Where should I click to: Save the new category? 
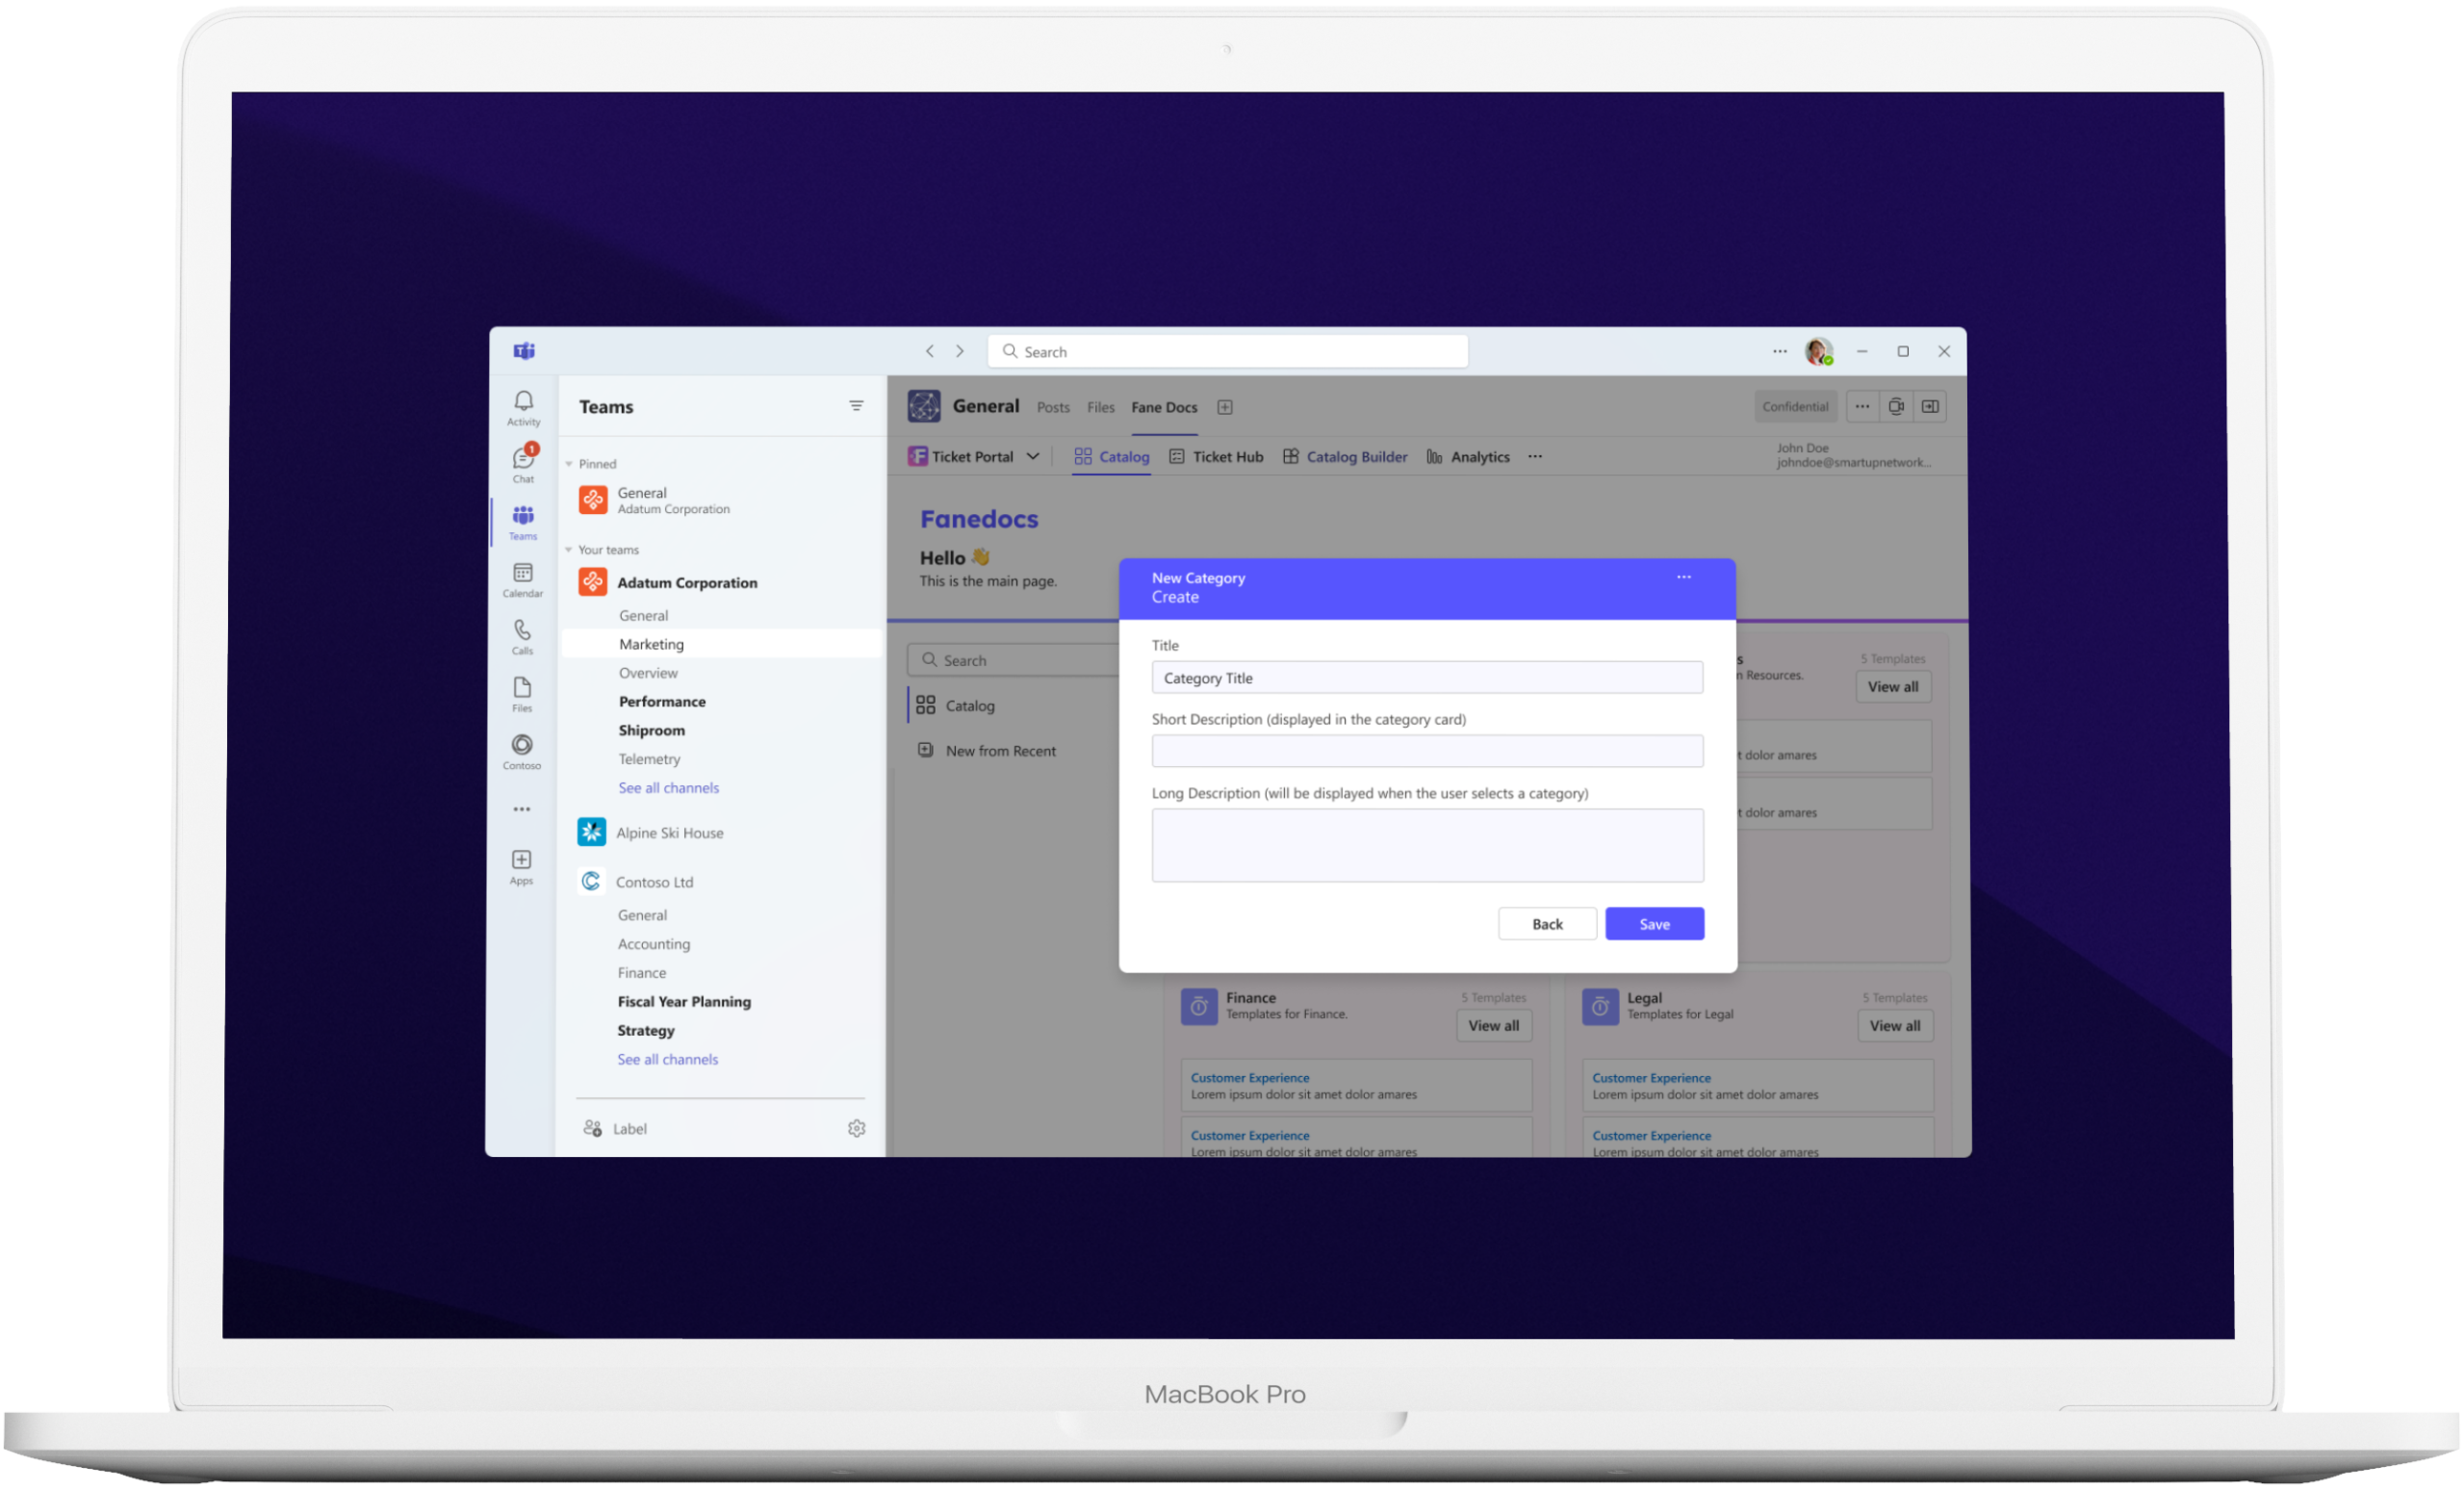(1654, 924)
